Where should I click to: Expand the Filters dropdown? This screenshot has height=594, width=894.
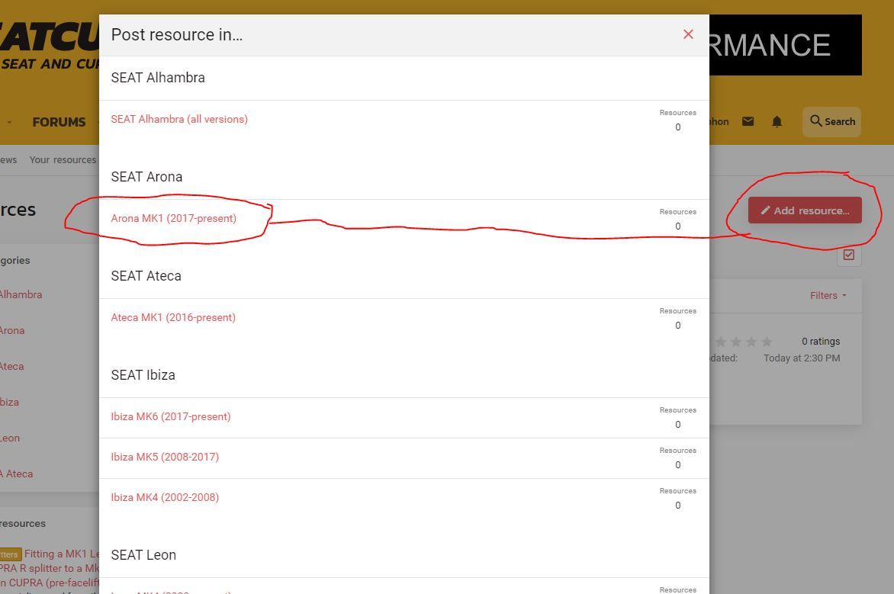[x=828, y=295]
